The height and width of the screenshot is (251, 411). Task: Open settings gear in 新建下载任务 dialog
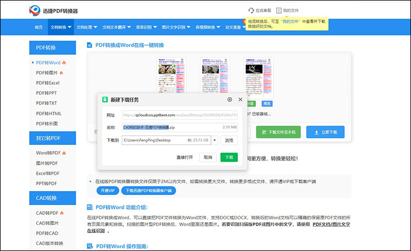pyautogui.click(x=230, y=100)
